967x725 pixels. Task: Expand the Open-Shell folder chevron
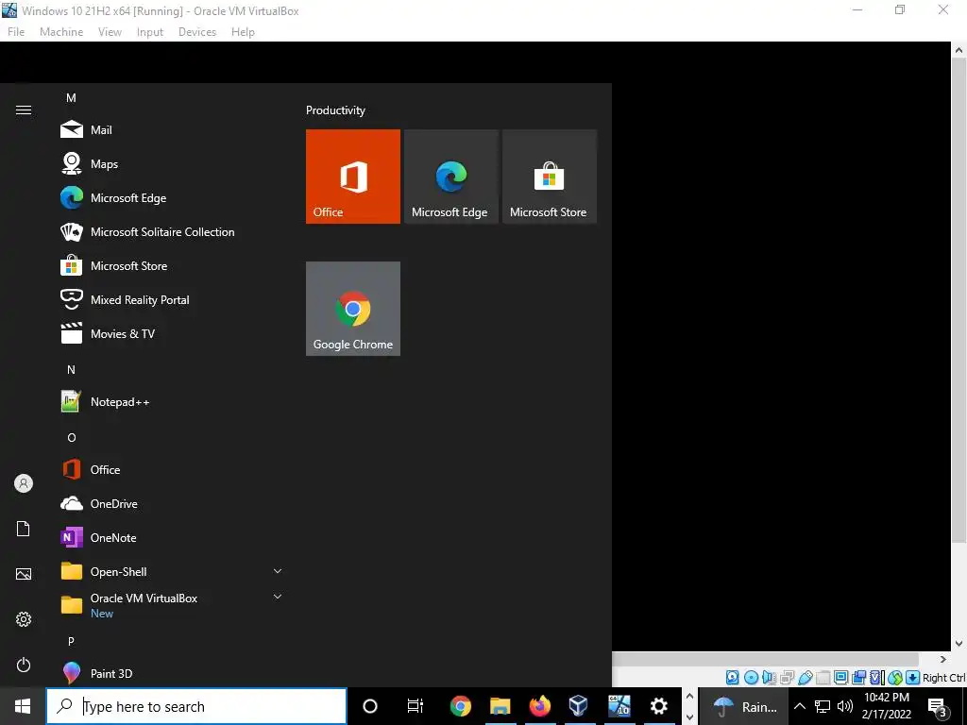pos(278,571)
